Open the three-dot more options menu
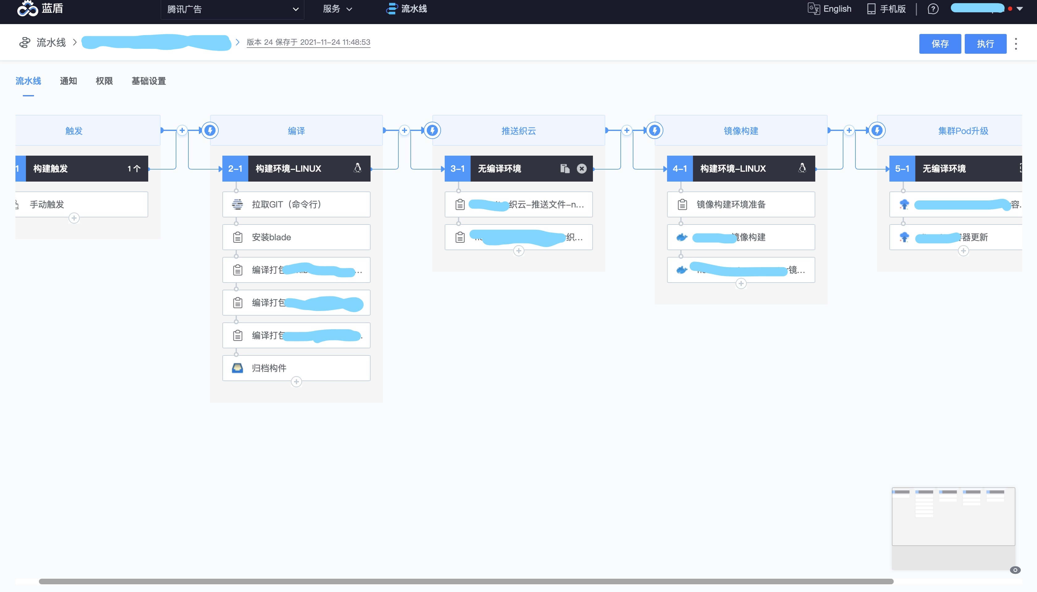The width and height of the screenshot is (1037, 592). pos(1016,44)
